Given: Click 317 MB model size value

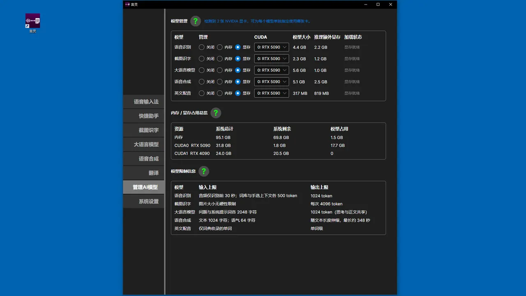Looking at the screenshot, I should tap(300, 93).
